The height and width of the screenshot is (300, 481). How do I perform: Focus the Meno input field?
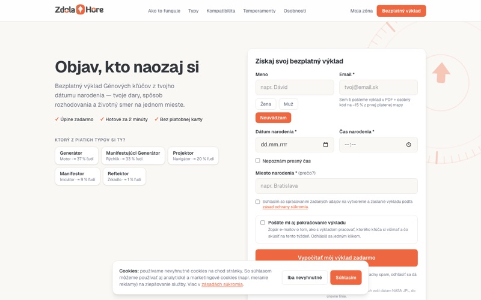click(295, 87)
